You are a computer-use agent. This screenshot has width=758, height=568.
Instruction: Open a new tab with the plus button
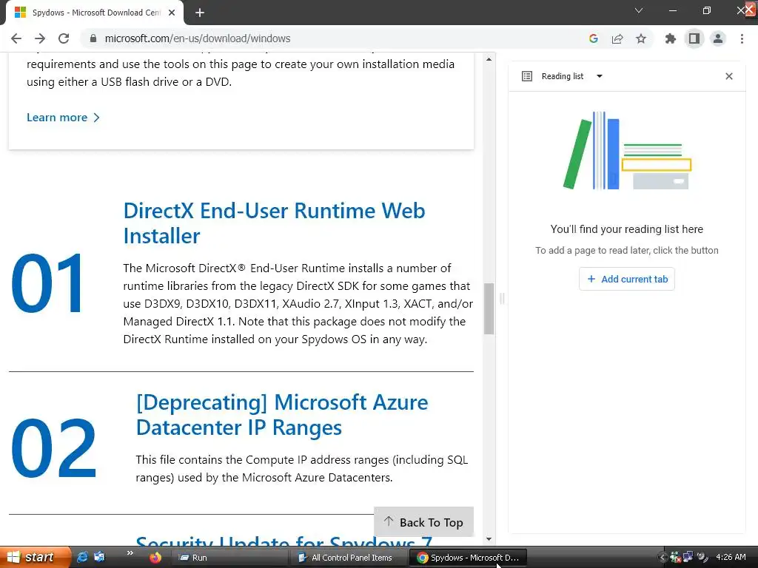point(200,13)
